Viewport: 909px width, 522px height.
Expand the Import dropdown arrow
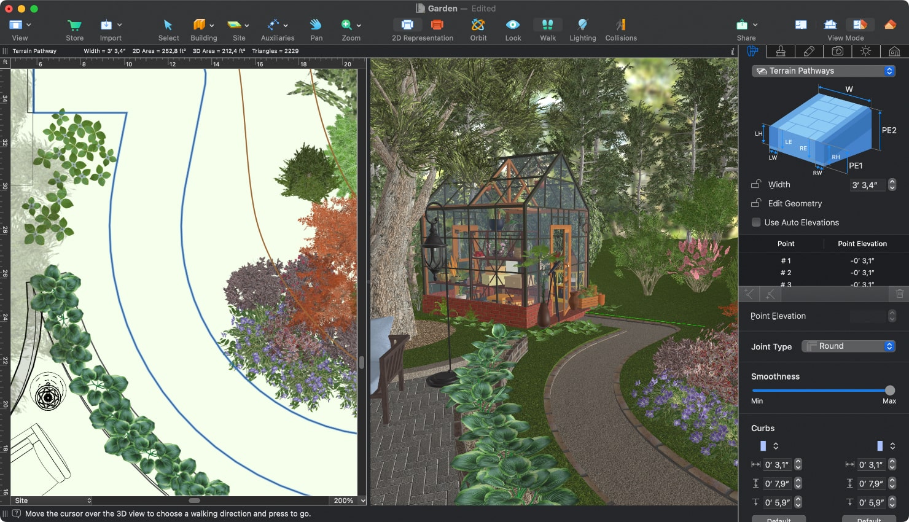[x=119, y=25]
